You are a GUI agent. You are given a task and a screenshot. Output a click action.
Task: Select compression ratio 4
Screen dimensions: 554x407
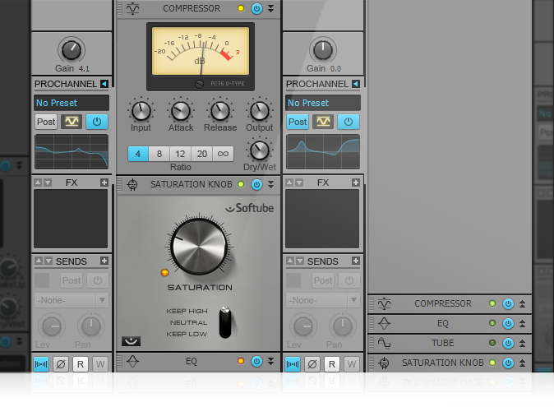[x=138, y=154]
